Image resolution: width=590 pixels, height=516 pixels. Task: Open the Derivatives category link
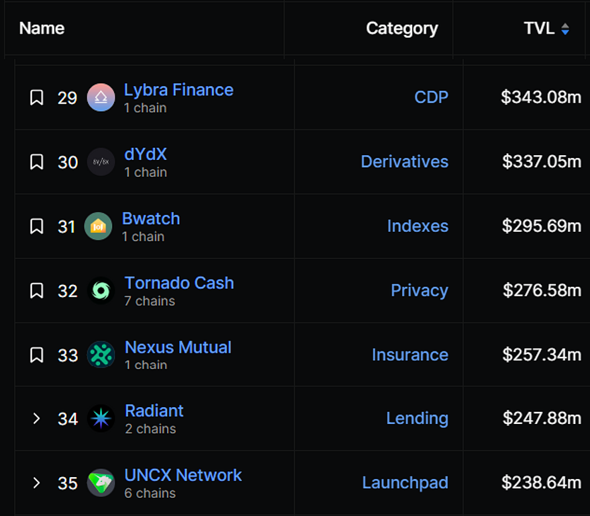click(404, 162)
